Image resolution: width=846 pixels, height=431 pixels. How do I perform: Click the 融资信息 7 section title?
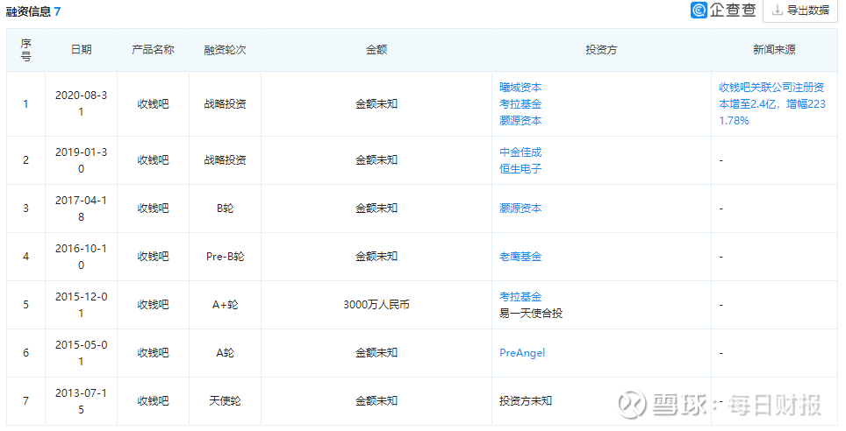pos(33,11)
